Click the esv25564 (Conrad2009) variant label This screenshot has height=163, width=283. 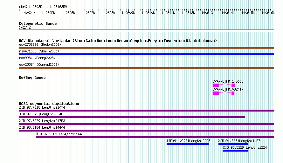click(39, 65)
